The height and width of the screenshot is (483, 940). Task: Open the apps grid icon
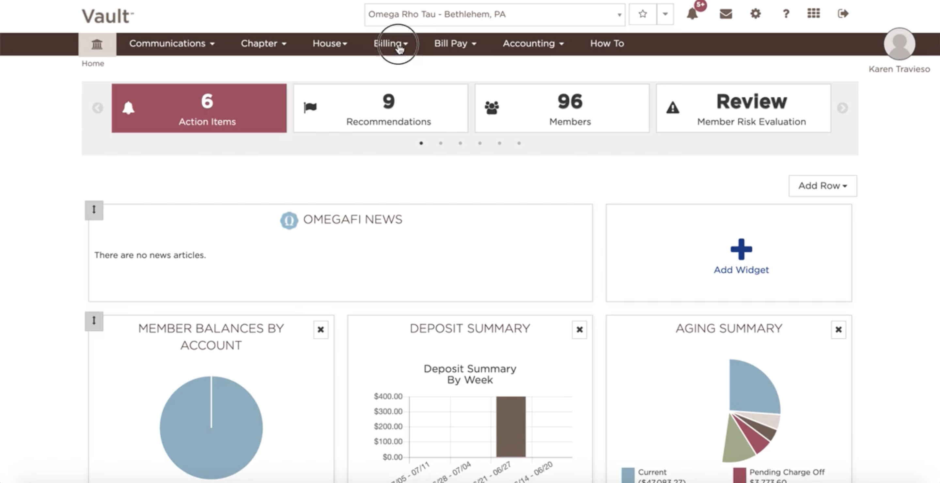(x=813, y=14)
